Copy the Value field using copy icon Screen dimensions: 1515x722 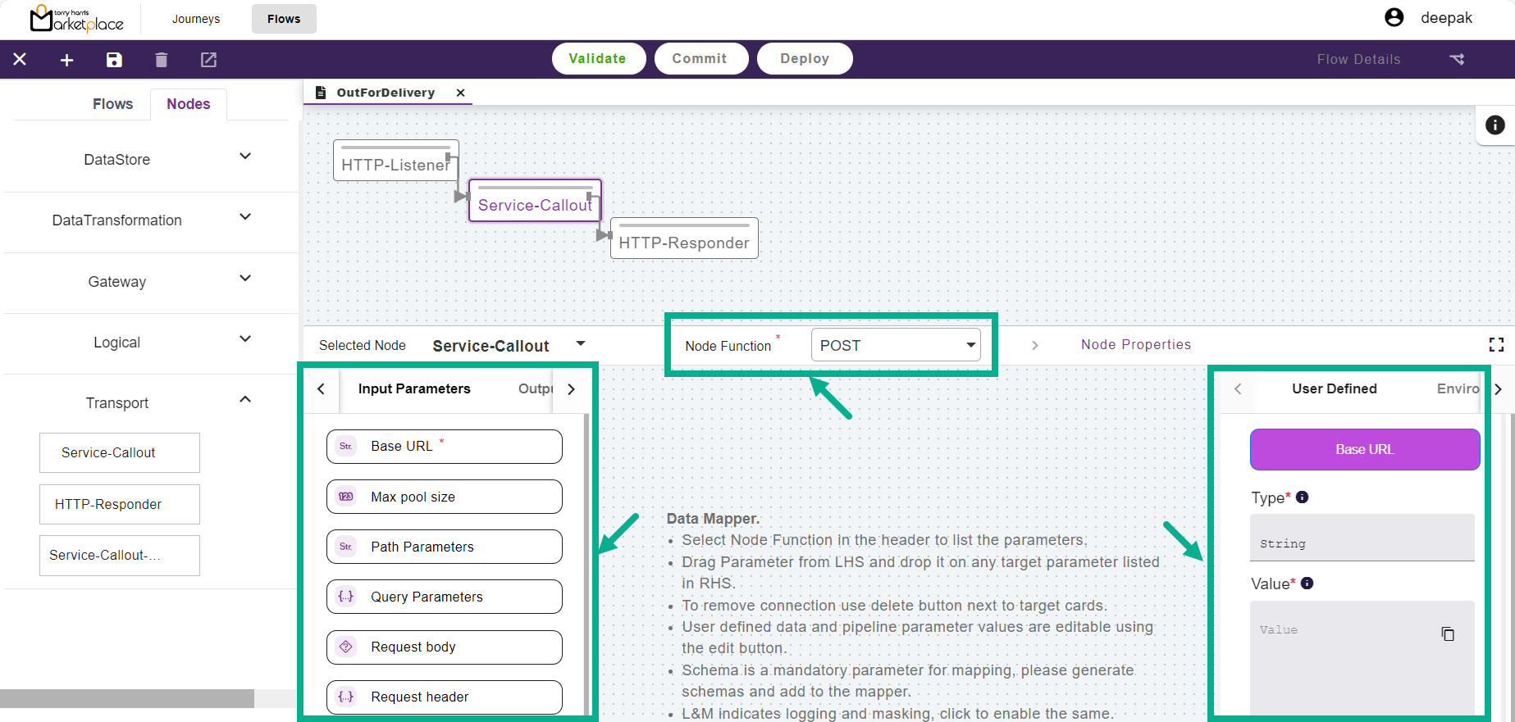(1448, 634)
